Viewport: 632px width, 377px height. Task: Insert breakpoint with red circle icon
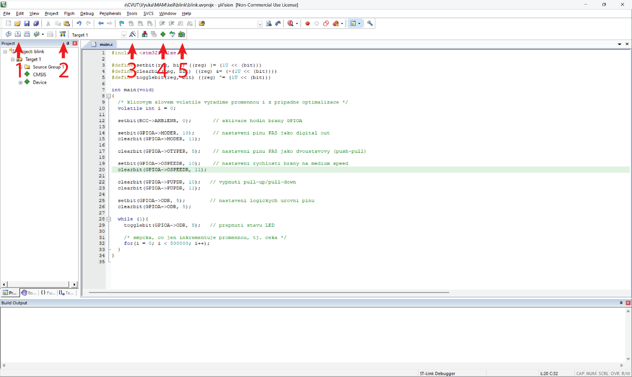(x=307, y=23)
